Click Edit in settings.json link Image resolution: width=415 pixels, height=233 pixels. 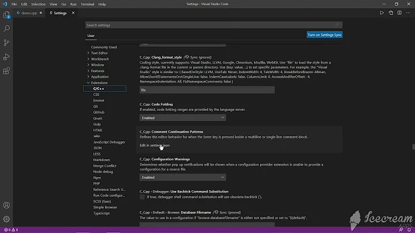[154, 145]
